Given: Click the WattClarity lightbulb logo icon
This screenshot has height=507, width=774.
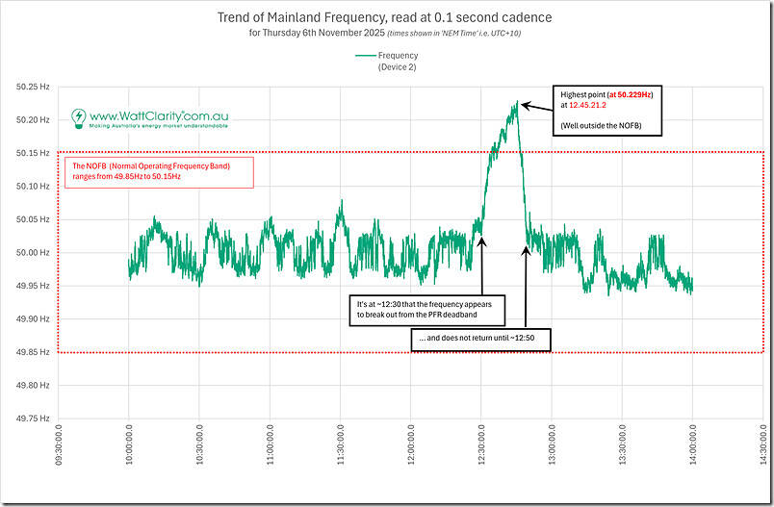Looking at the screenshot, I should (79, 118).
